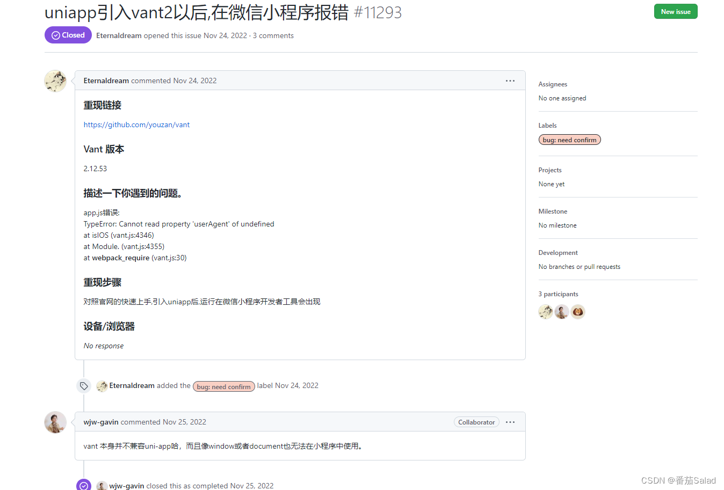Open wjw-gavin's avatar beside second comment
Viewport: 724px width, 490px height.
[55, 422]
